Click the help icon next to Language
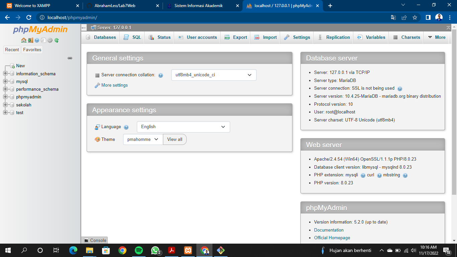 click(x=126, y=127)
